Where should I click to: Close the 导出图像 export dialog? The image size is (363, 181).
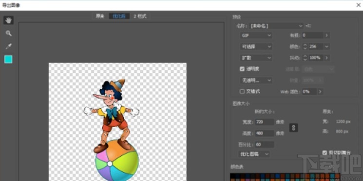tap(358, 5)
